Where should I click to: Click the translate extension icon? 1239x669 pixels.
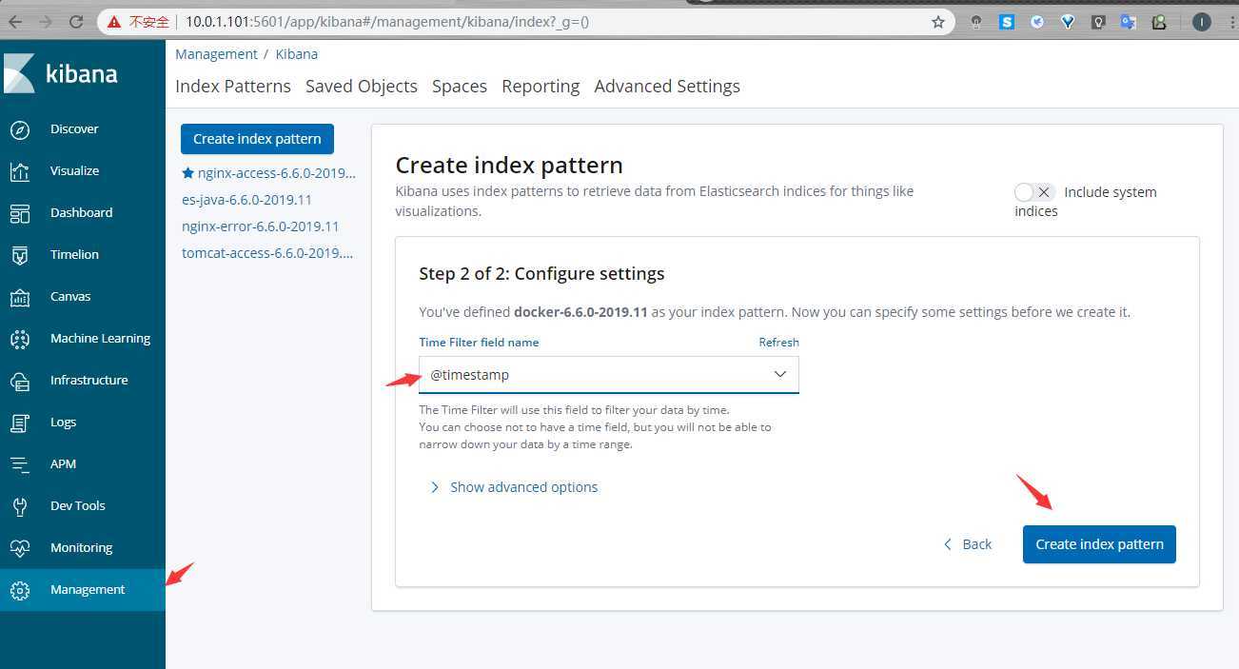coord(1129,21)
